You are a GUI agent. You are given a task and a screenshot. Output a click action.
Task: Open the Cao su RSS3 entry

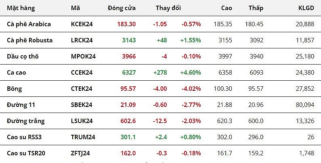[25, 137]
